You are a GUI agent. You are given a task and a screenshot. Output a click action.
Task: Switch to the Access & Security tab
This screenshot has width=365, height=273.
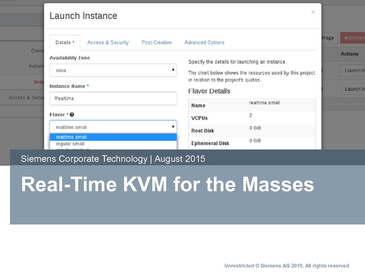(108, 42)
